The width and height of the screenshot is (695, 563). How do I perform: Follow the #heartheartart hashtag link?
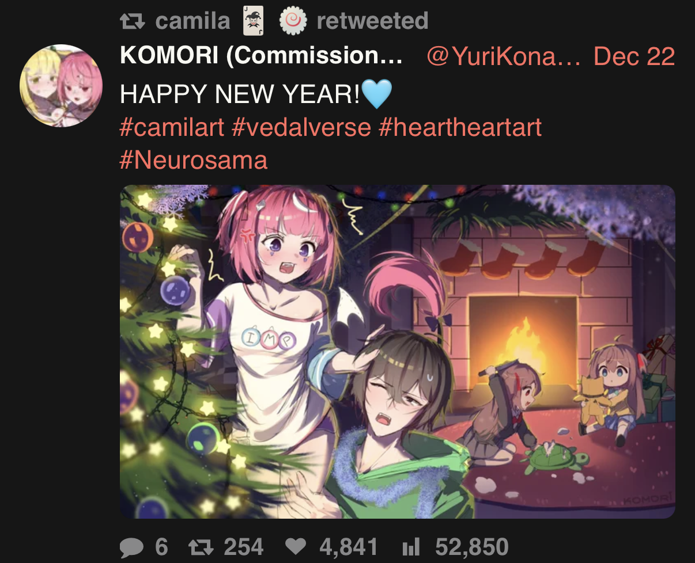point(460,127)
